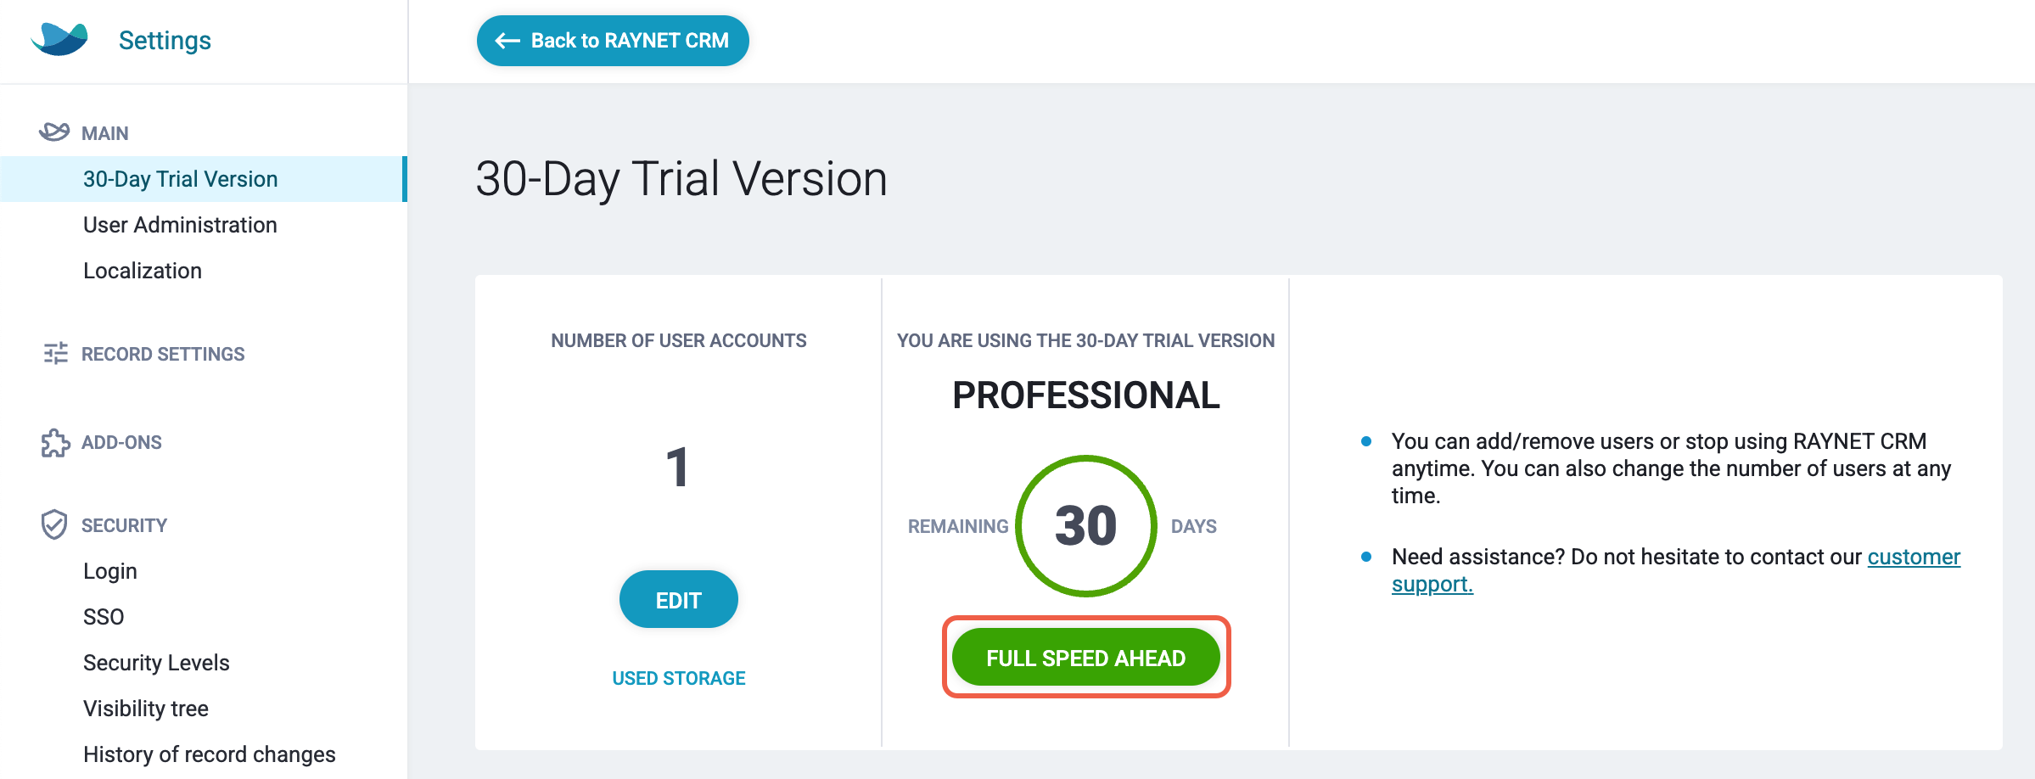Click the MAIN section manta icon
The image size is (2035, 779).
(54, 132)
